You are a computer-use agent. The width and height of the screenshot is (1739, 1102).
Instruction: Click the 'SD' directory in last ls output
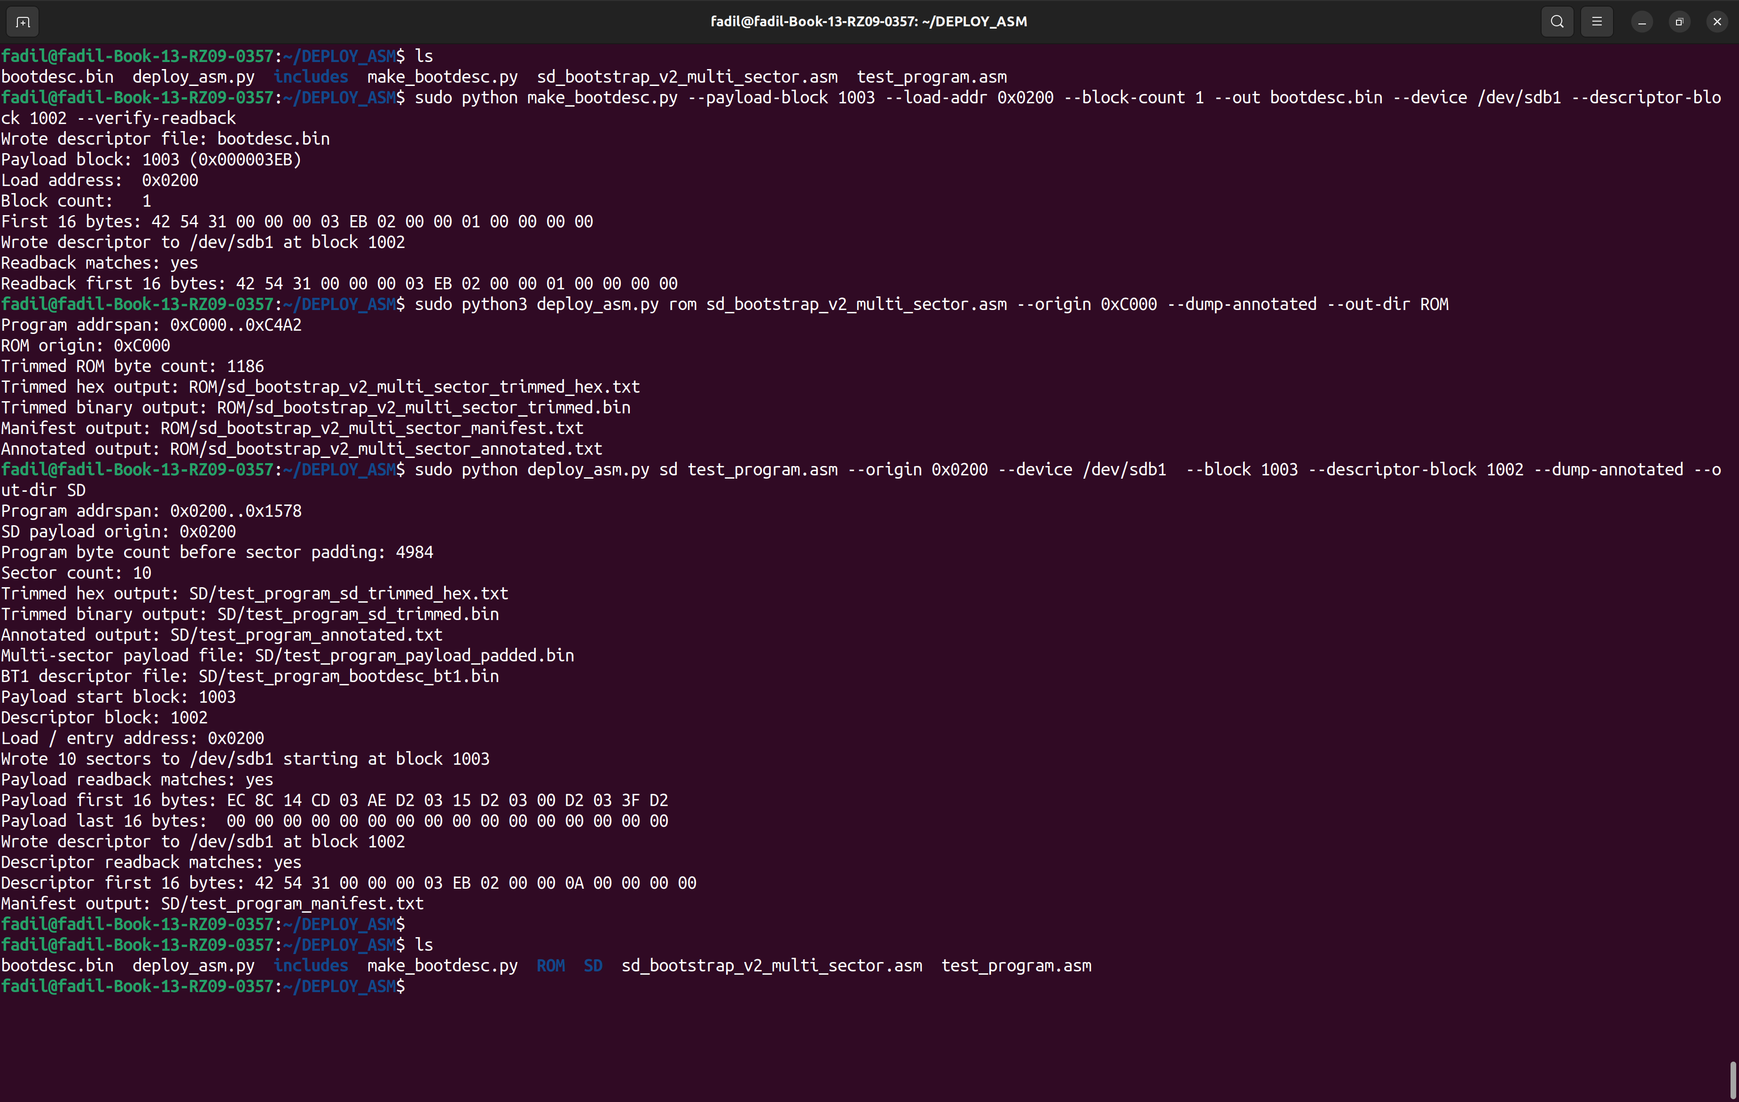(593, 966)
